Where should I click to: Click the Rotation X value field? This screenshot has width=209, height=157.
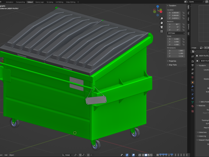pyautogui.click(x=174, y=24)
